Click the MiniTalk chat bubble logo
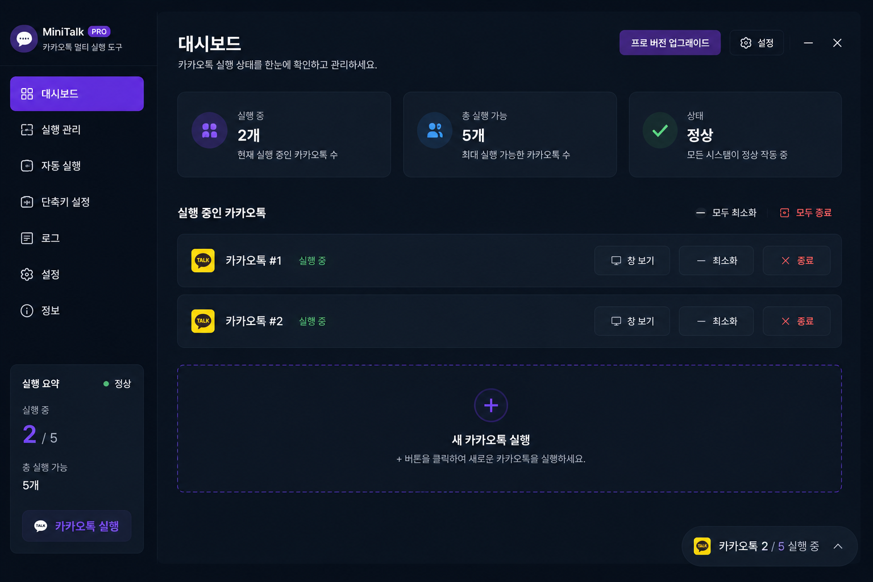 [24, 39]
